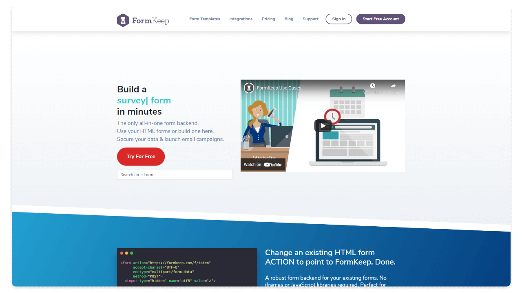Click Watch on YouTube button
Viewport: 522px width, 293px height.
(263, 164)
